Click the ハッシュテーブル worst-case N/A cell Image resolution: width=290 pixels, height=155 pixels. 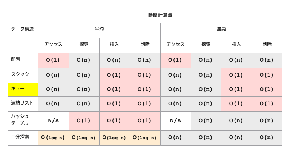click(x=175, y=120)
